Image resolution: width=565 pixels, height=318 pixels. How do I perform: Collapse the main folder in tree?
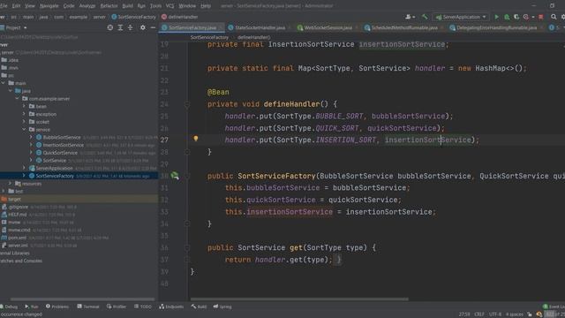pos(4,83)
